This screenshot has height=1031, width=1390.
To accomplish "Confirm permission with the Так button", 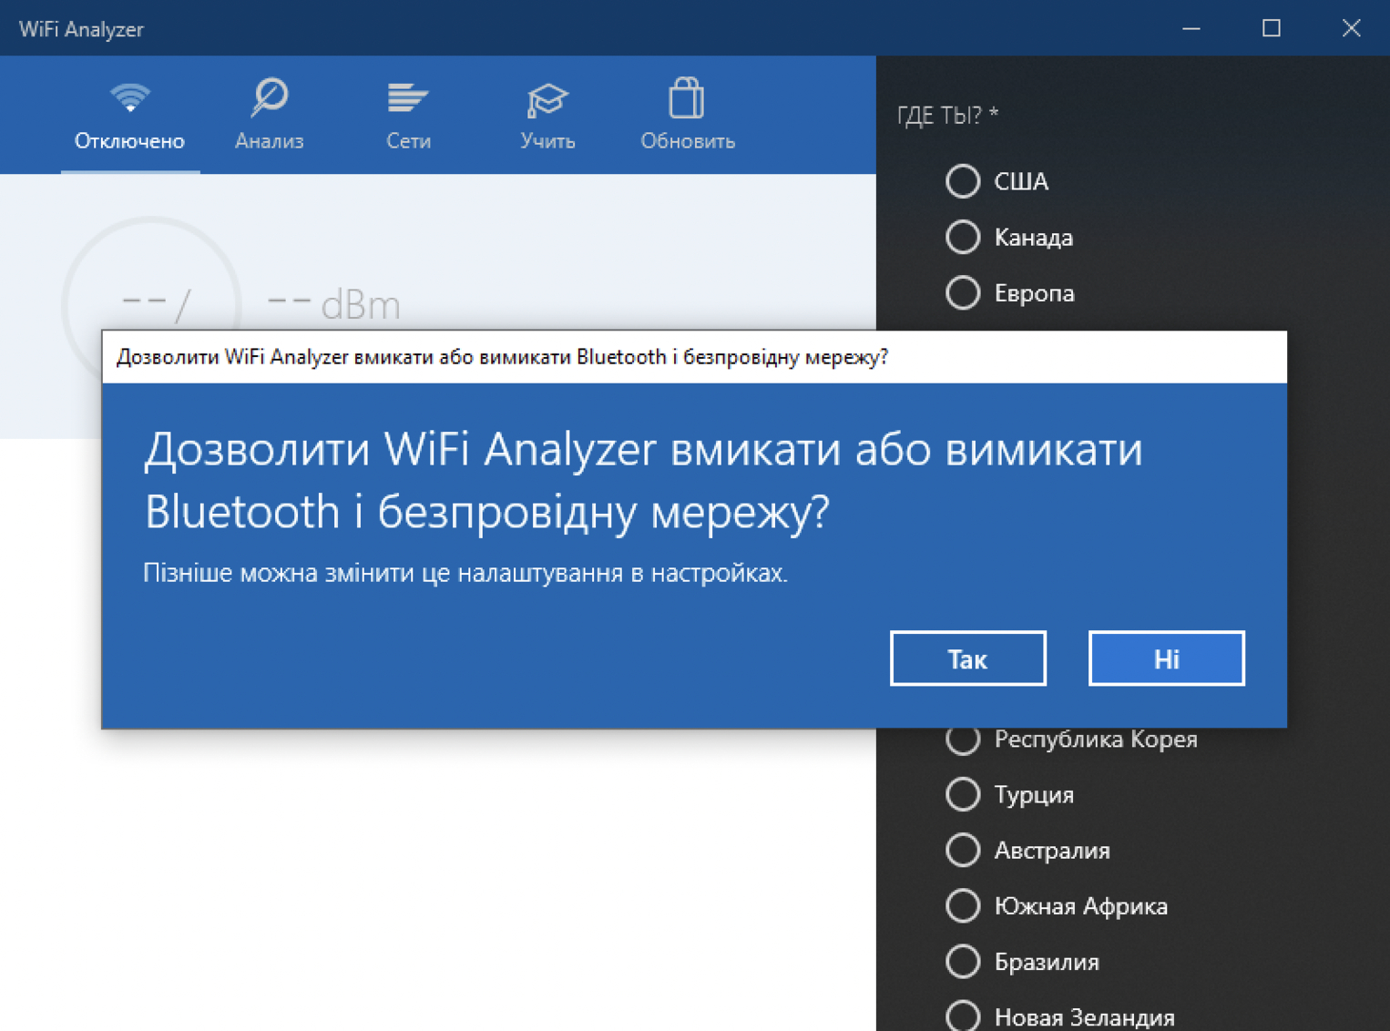I will point(967,658).
